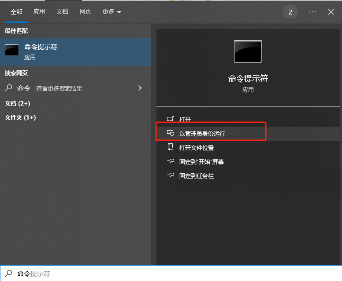Click 打开 to launch Command Prompt
This screenshot has width=342, height=281.
tap(248, 119)
